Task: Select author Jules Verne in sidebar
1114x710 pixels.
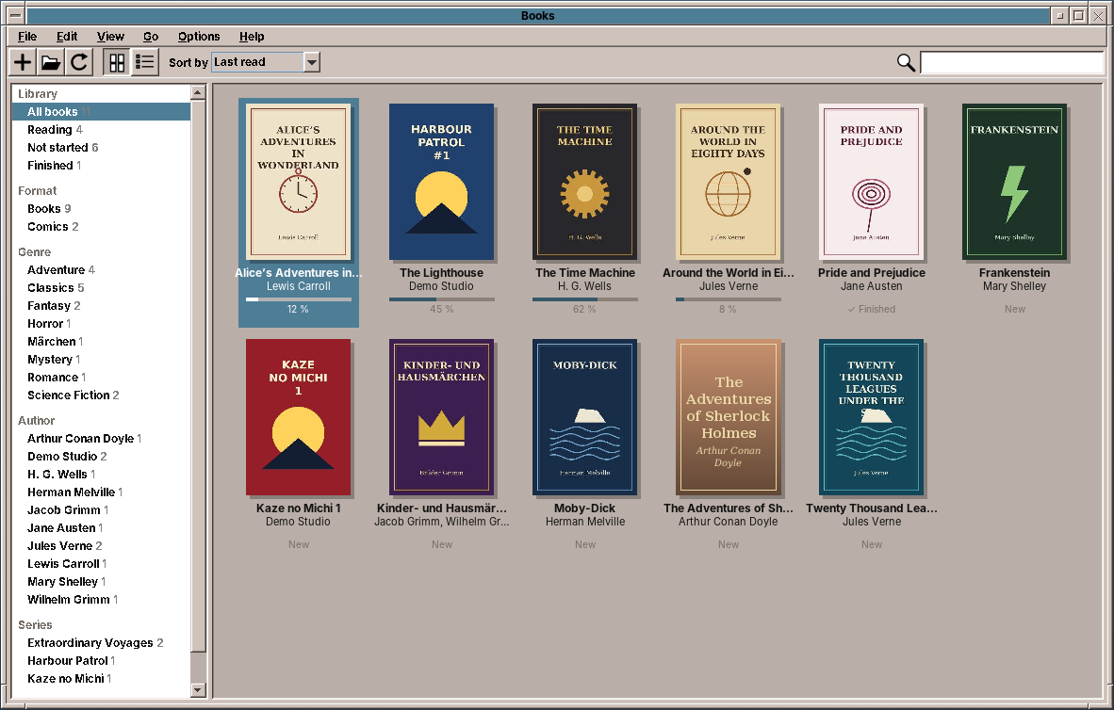Action: pyautogui.click(x=102, y=546)
